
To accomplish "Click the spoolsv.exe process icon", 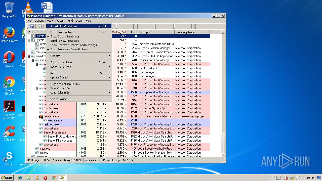I will click(x=41, y=108).
